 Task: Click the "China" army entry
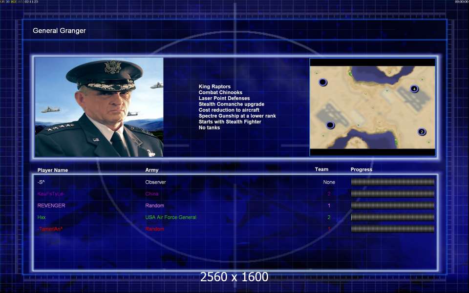pos(151,194)
